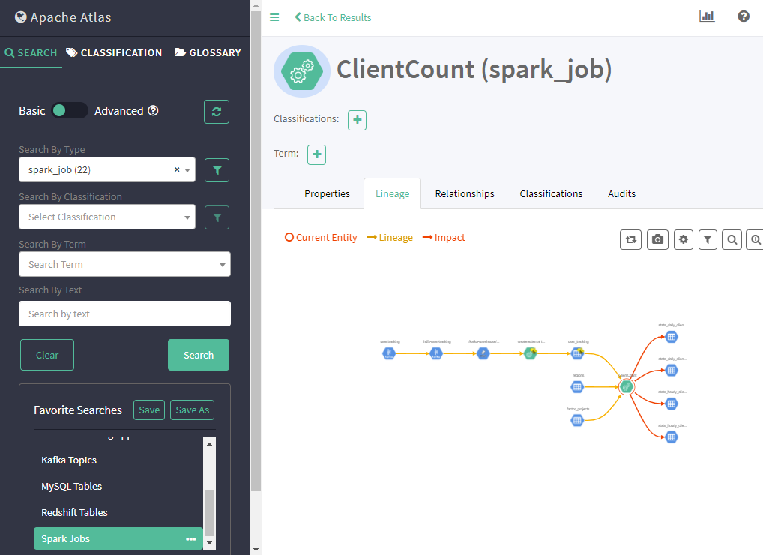Select the factor_projects table node
763x555 pixels.
[x=577, y=420]
